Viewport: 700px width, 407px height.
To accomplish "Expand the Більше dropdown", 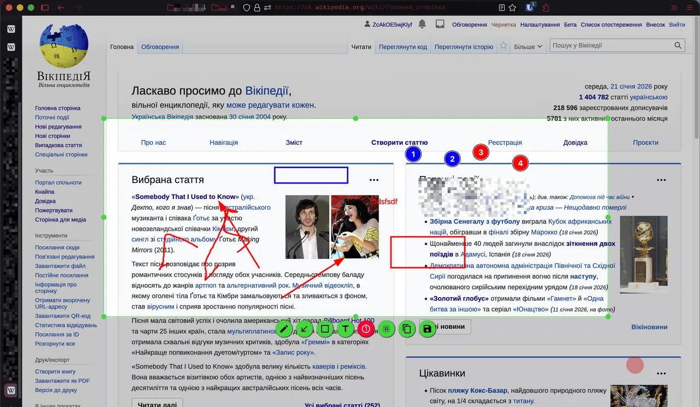I will coord(528,47).
